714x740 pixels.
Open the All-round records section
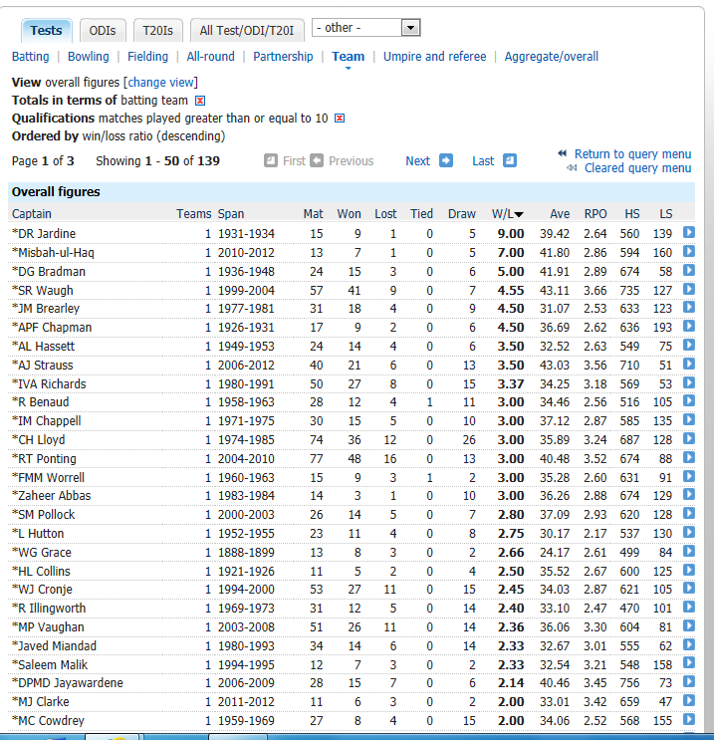[210, 57]
